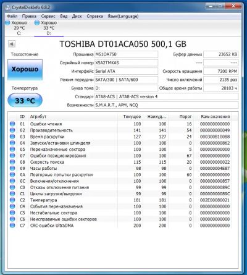Open the Сервис menu
This screenshot has height=275, width=247.
coord(48,16)
